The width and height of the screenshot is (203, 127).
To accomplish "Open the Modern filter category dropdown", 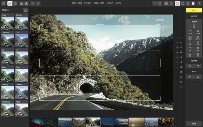I will (x=6, y=10).
